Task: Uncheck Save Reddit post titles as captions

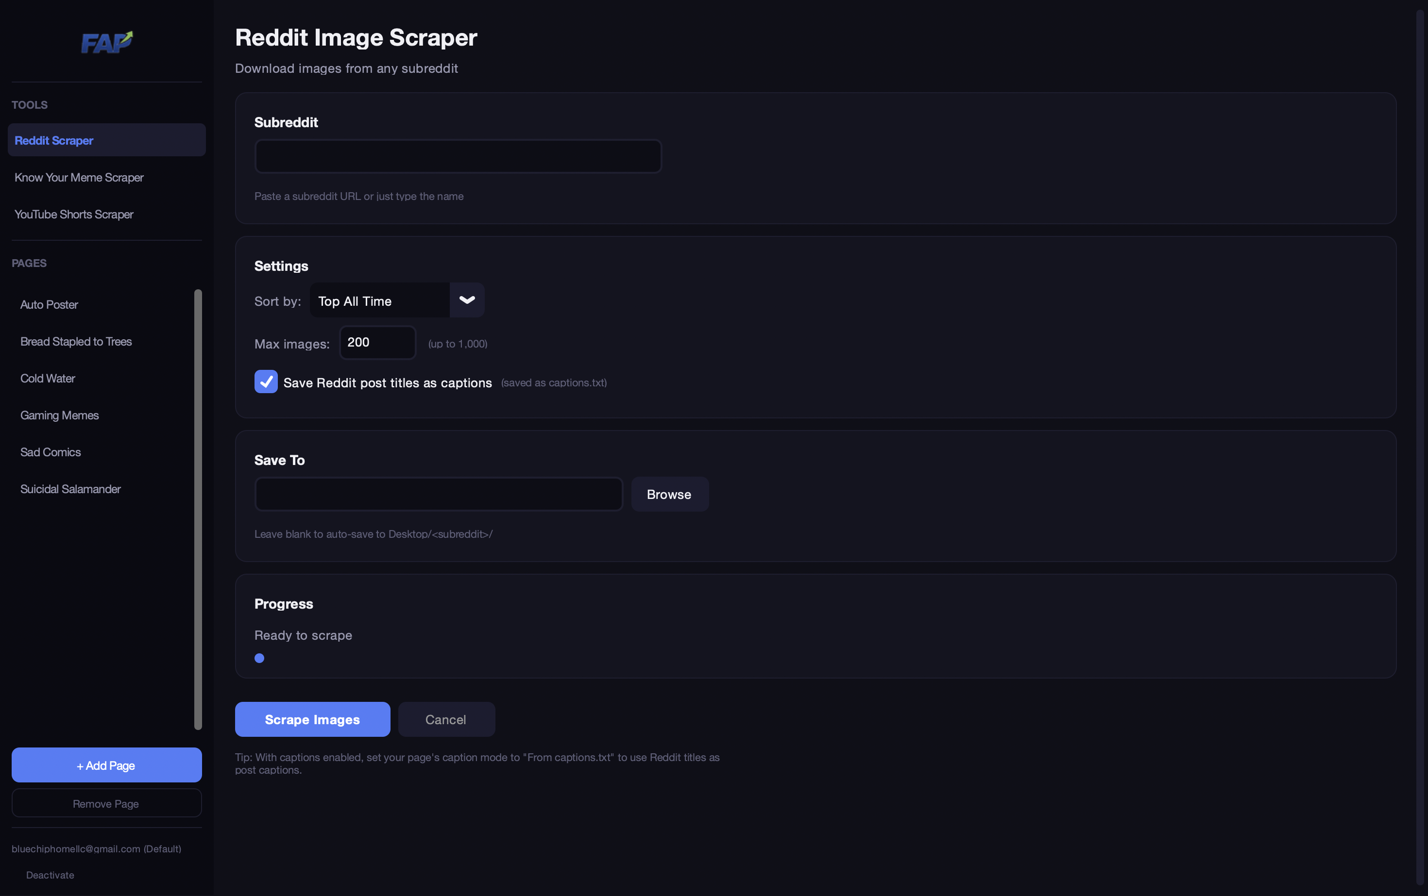Action: (266, 382)
